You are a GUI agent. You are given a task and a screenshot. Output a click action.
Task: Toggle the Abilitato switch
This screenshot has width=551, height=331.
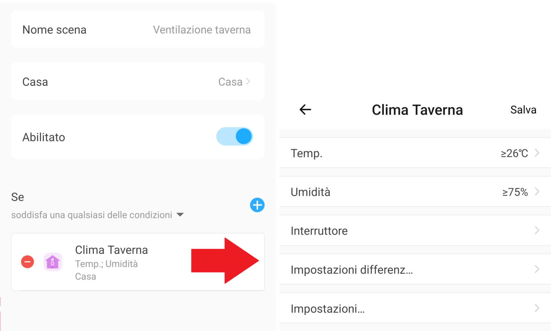[x=234, y=137]
